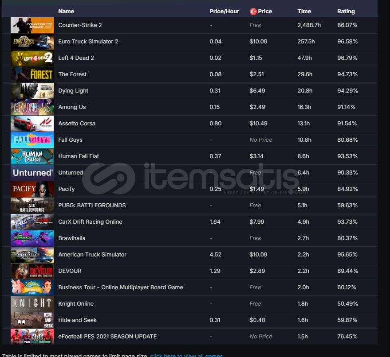Open the CarX Drift Racing Online thumbnail
The width and height of the screenshot is (390, 357).
coord(32,222)
